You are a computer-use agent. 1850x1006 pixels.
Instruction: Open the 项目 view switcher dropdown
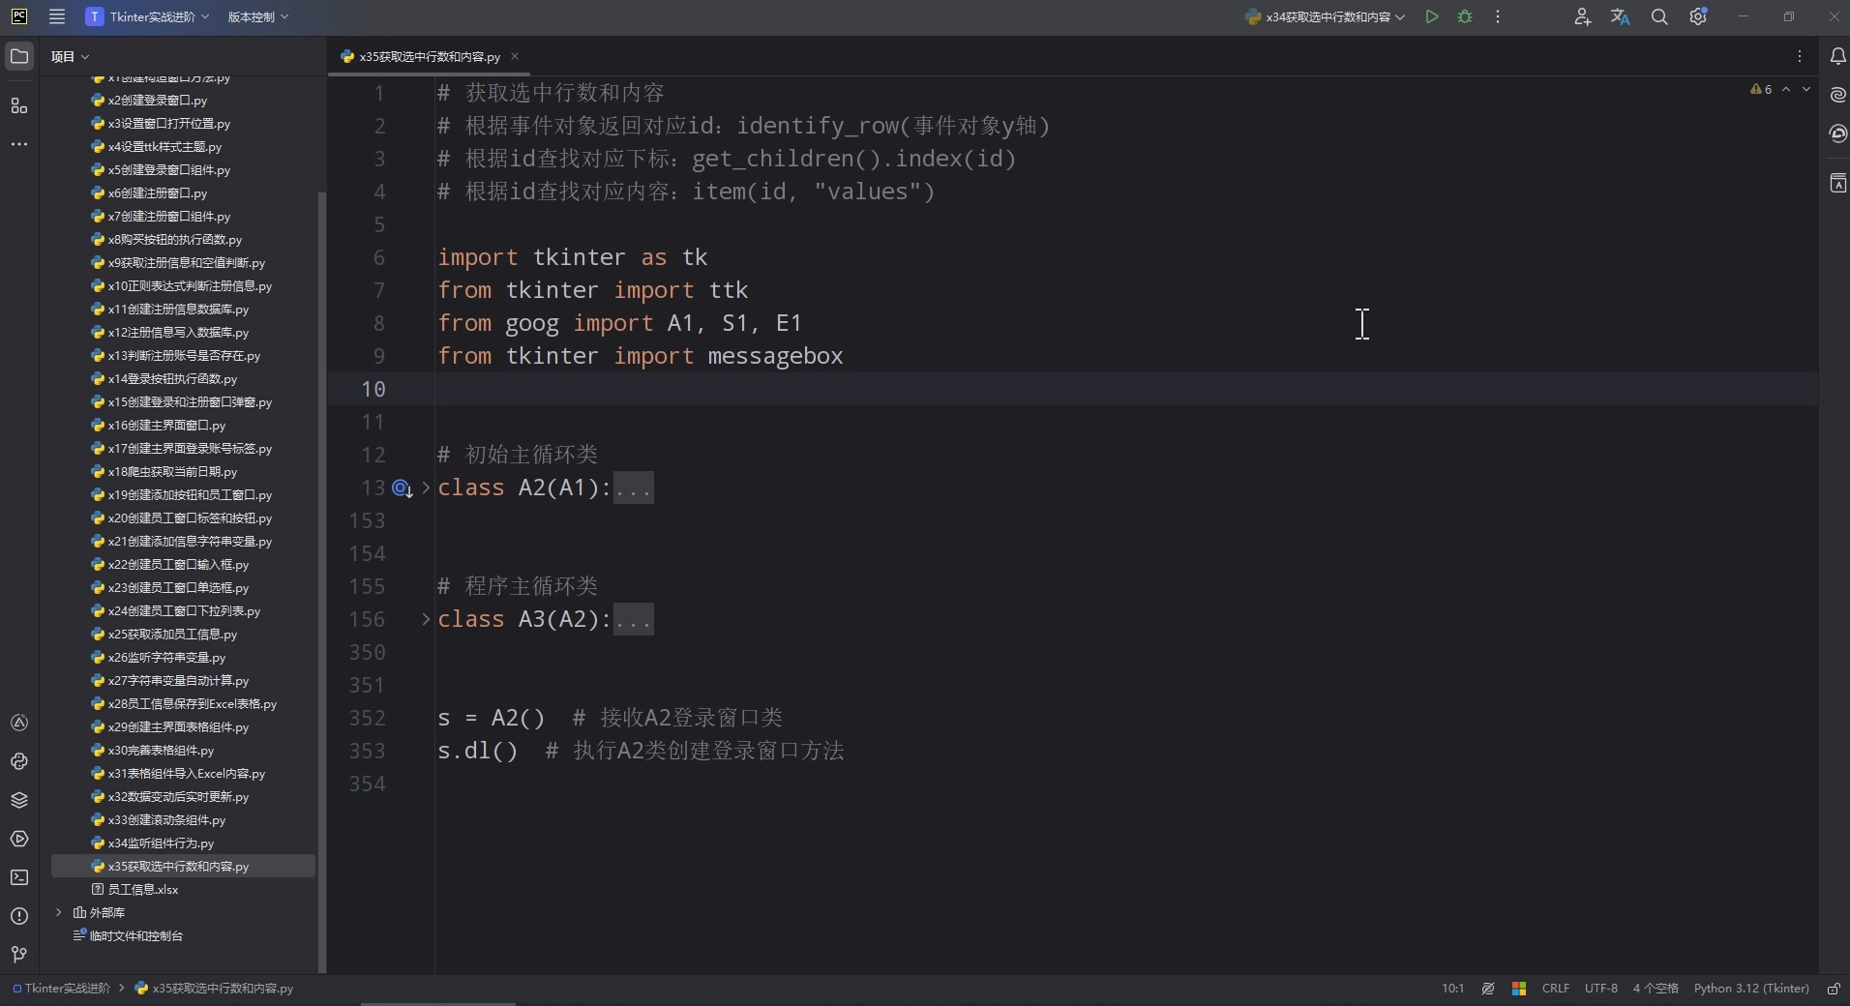click(70, 56)
